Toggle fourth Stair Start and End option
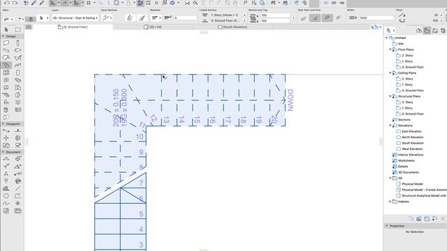This screenshot has height=251, width=447. [338, 18]
